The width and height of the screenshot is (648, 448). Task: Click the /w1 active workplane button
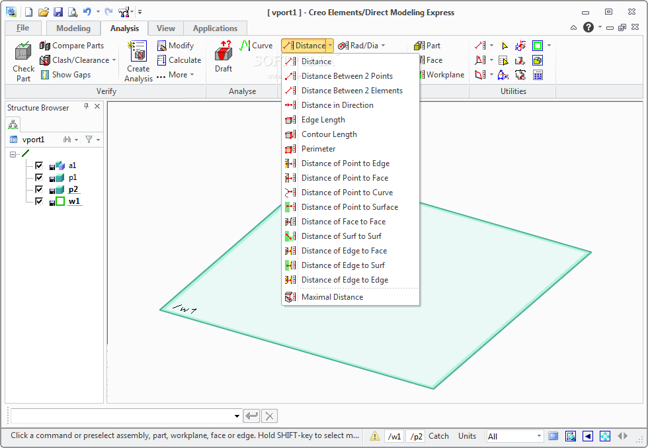(x=394, y=436)
